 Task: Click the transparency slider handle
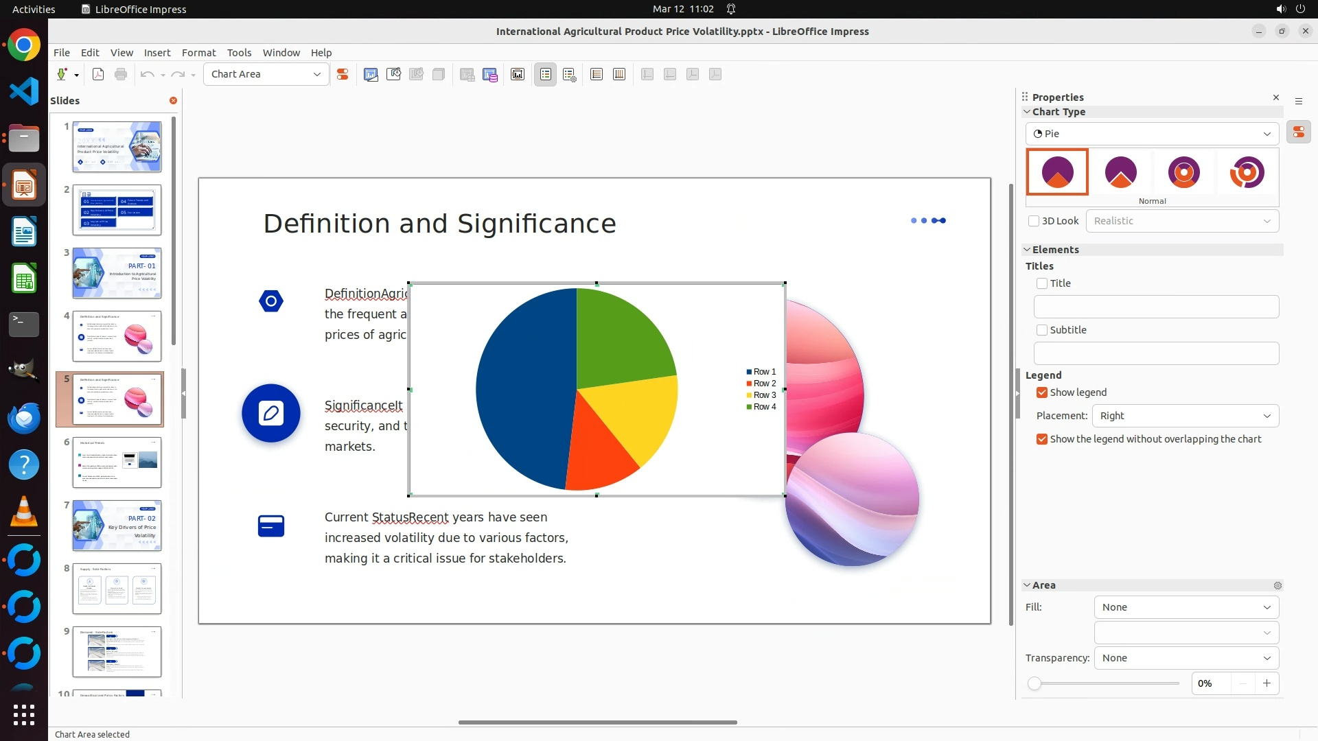pos(1034,683)
